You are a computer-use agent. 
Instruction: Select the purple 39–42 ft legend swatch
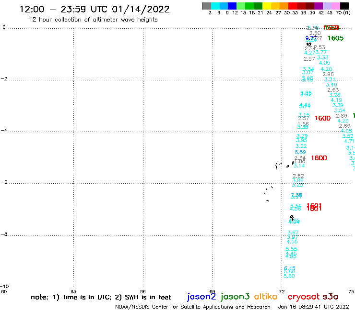click(319, 6)
